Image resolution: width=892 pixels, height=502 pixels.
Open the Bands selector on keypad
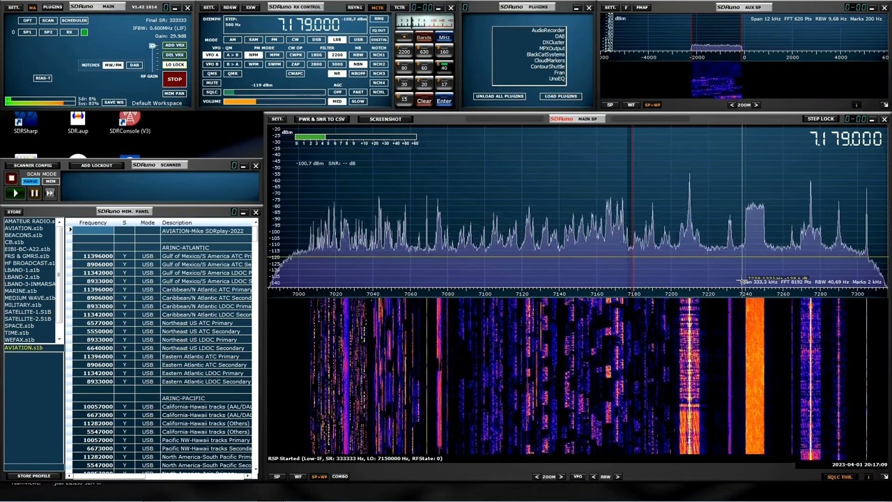[x=424, y=38]
